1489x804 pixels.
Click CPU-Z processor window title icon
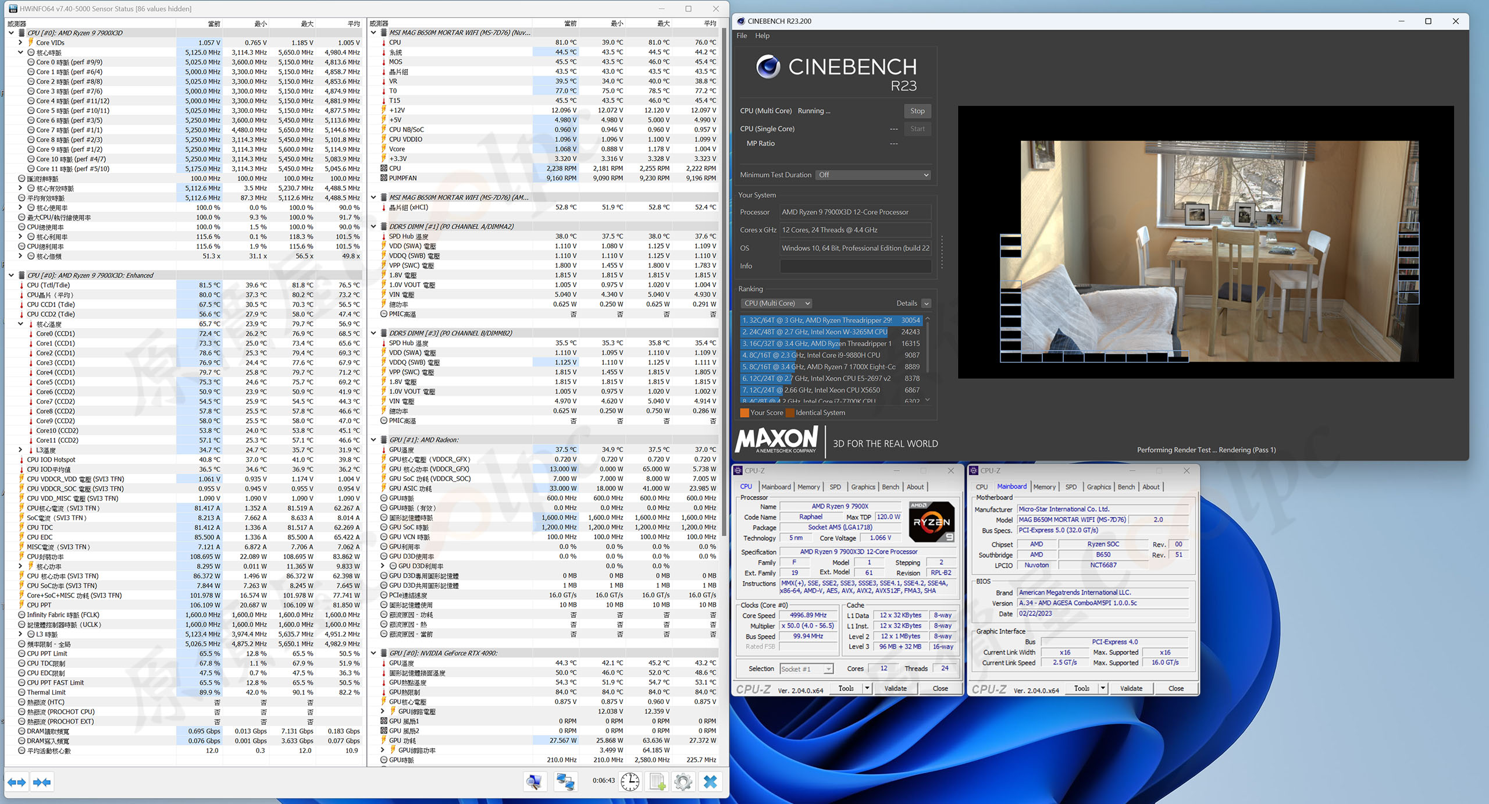pos(738,471)
